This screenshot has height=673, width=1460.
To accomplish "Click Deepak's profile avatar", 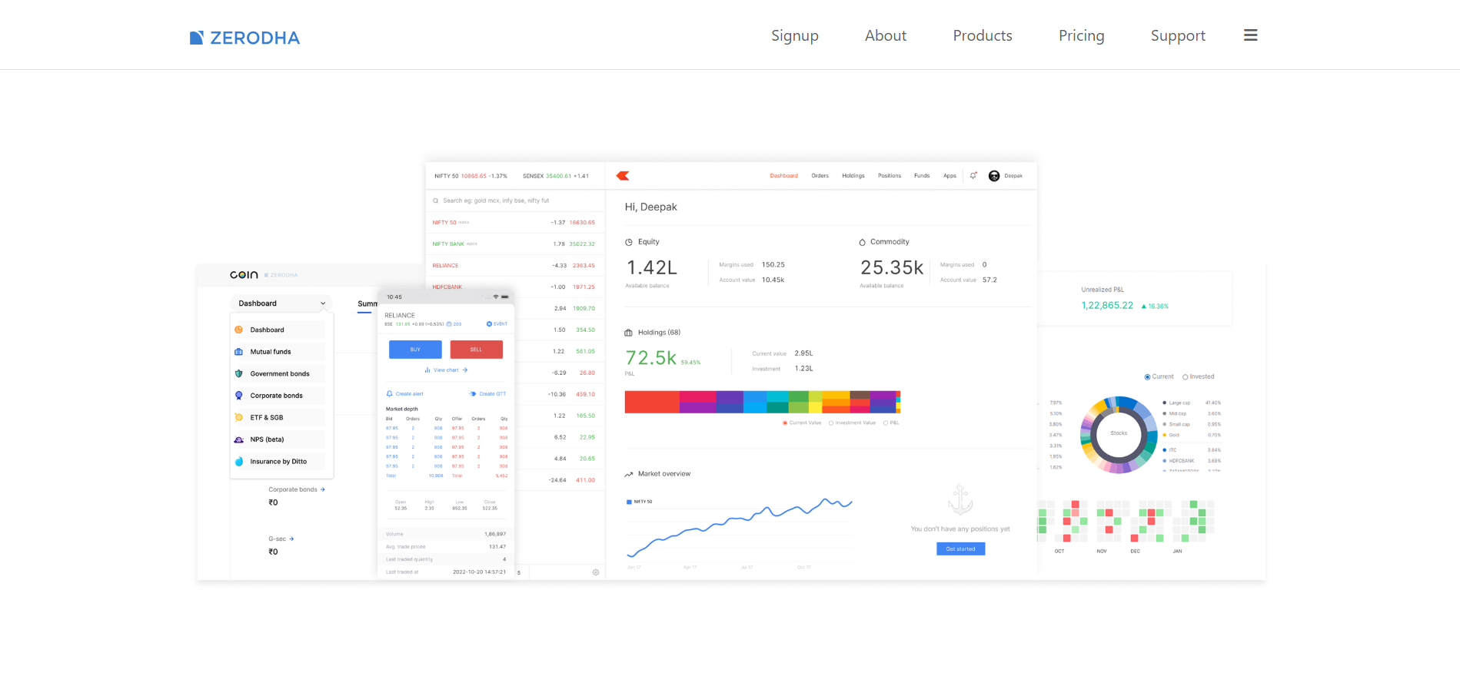I will 994,176.
